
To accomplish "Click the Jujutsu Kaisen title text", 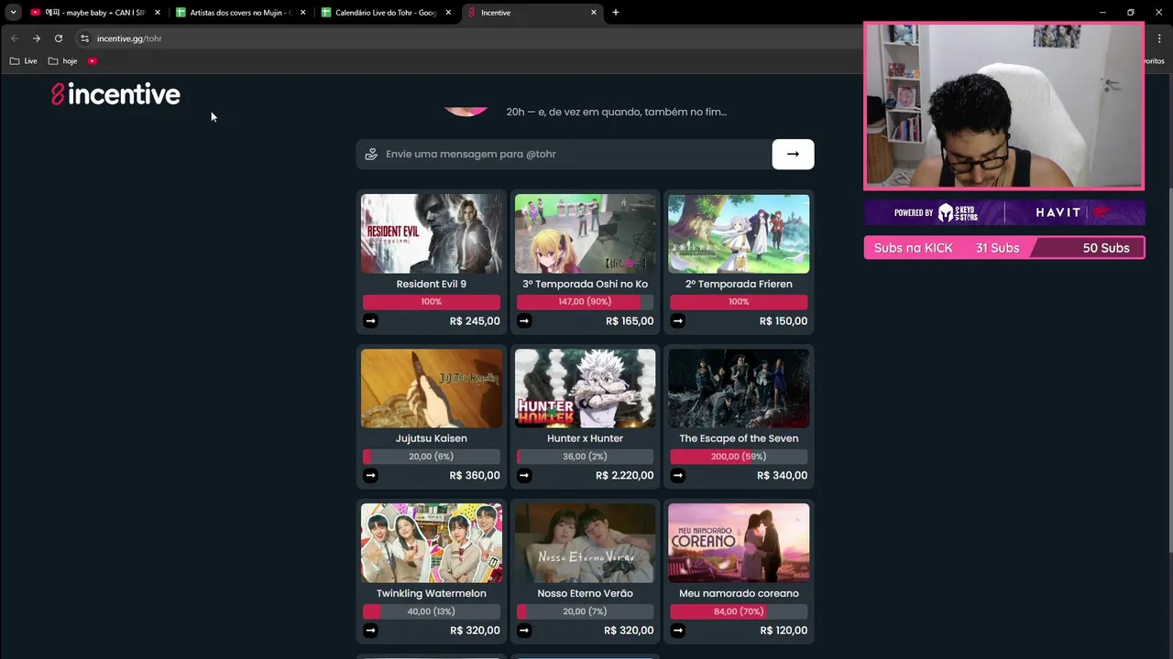I will pyautogui.click(x=432, y=438).
